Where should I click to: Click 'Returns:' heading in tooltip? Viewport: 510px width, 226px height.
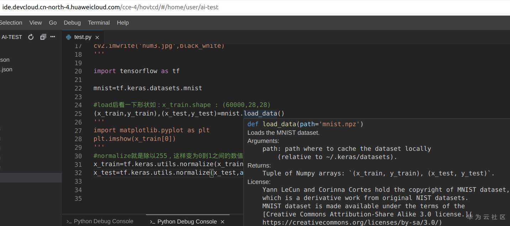tap(259, 165)
